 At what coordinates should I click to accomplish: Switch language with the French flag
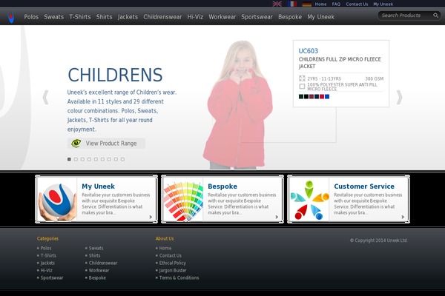coord(292,4)
